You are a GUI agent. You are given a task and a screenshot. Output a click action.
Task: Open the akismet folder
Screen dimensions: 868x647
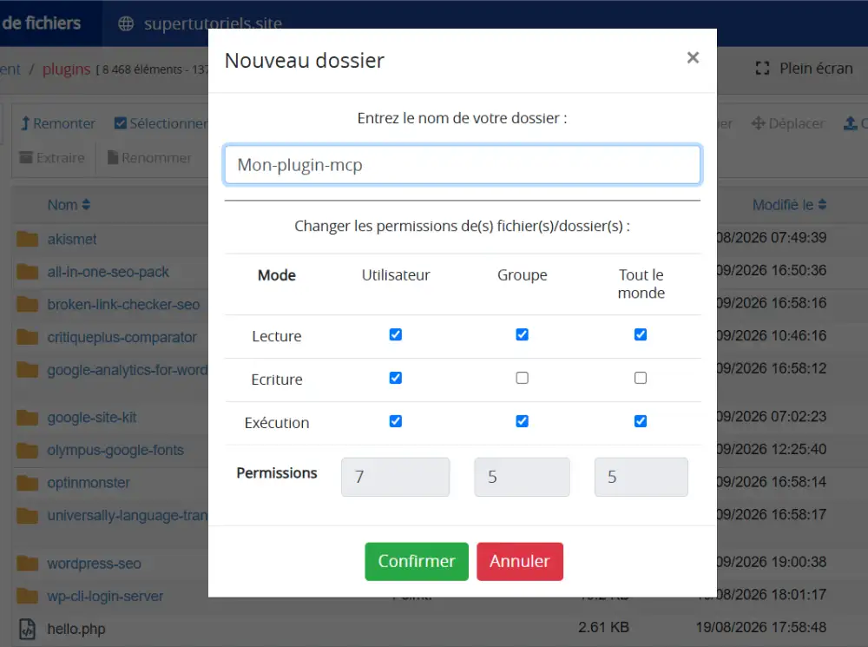click(72, 240)
